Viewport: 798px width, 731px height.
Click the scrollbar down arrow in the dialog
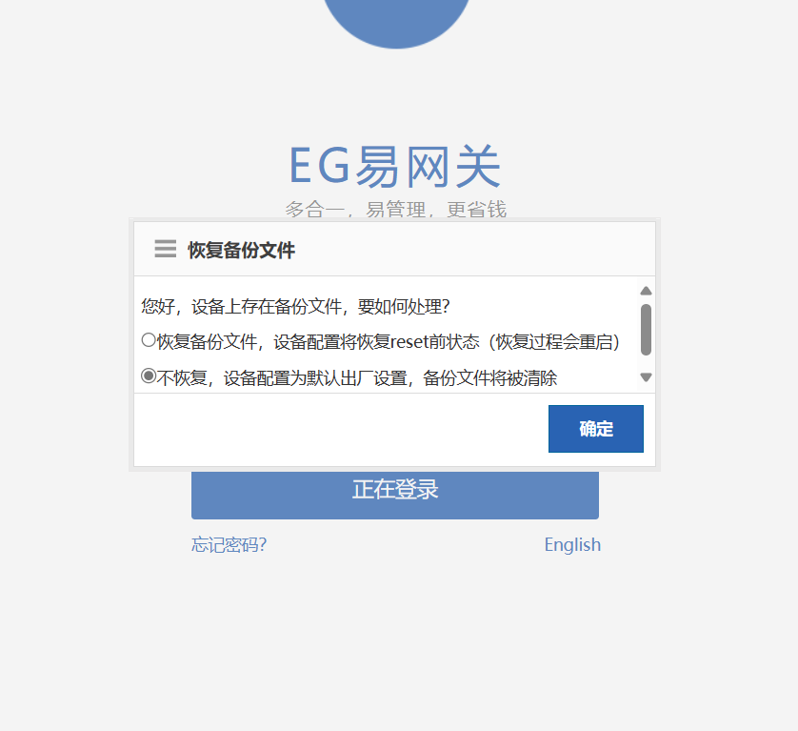coord(646,377)
